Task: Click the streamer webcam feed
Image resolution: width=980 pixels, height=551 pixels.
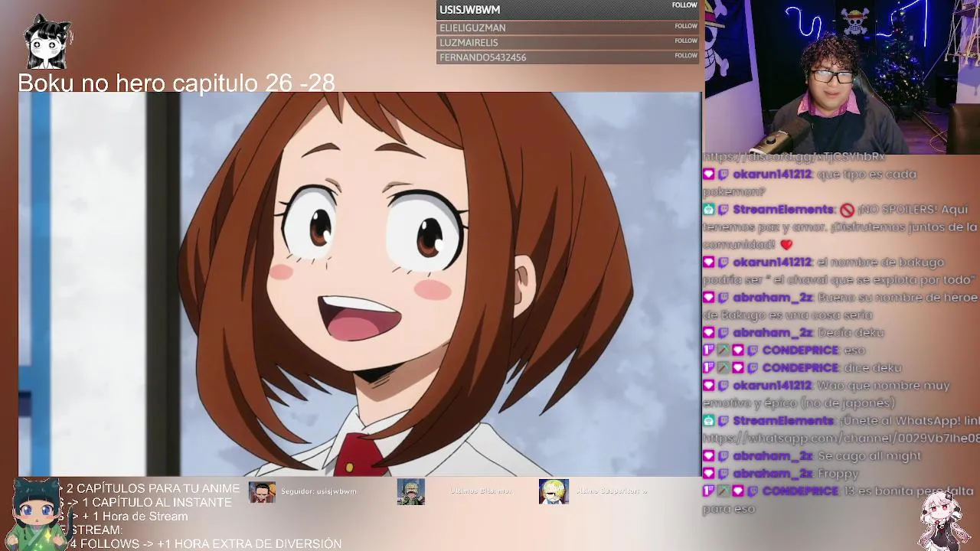Action: pyautogui.click(x=842, y=77)
